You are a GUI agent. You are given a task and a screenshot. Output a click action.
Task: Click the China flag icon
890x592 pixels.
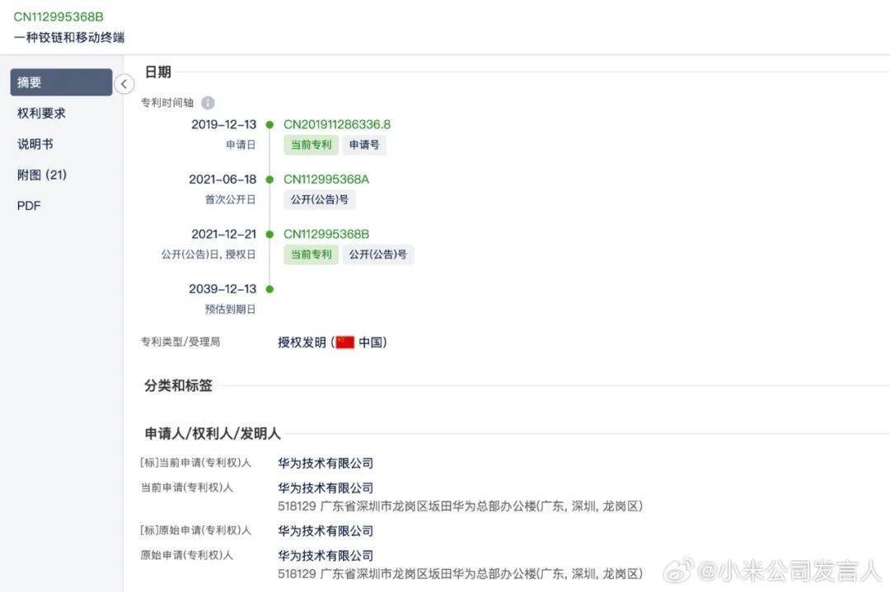coord(345,342)
